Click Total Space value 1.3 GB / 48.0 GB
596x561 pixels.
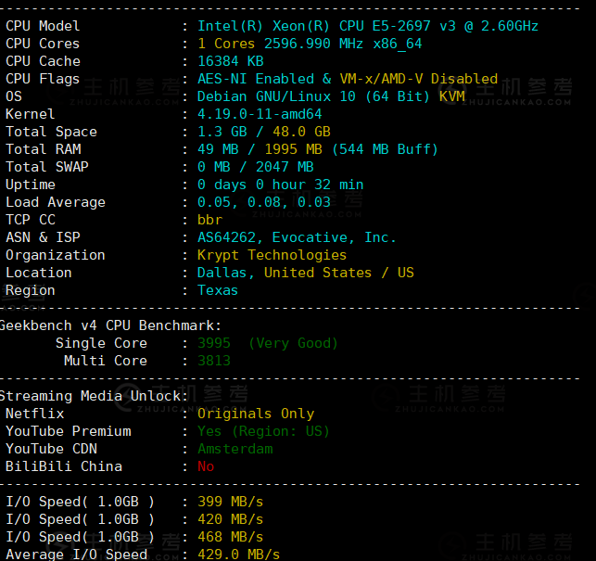click(264, 132)
